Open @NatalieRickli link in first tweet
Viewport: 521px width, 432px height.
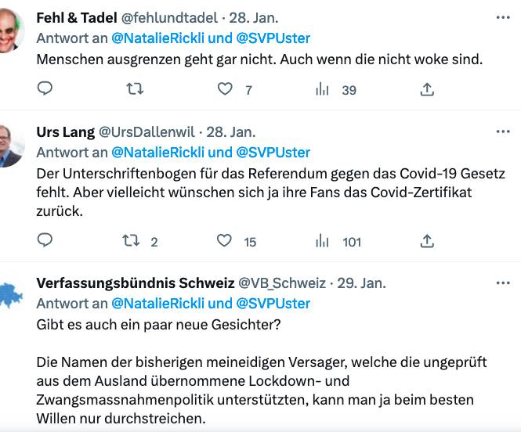click(157, 38)
